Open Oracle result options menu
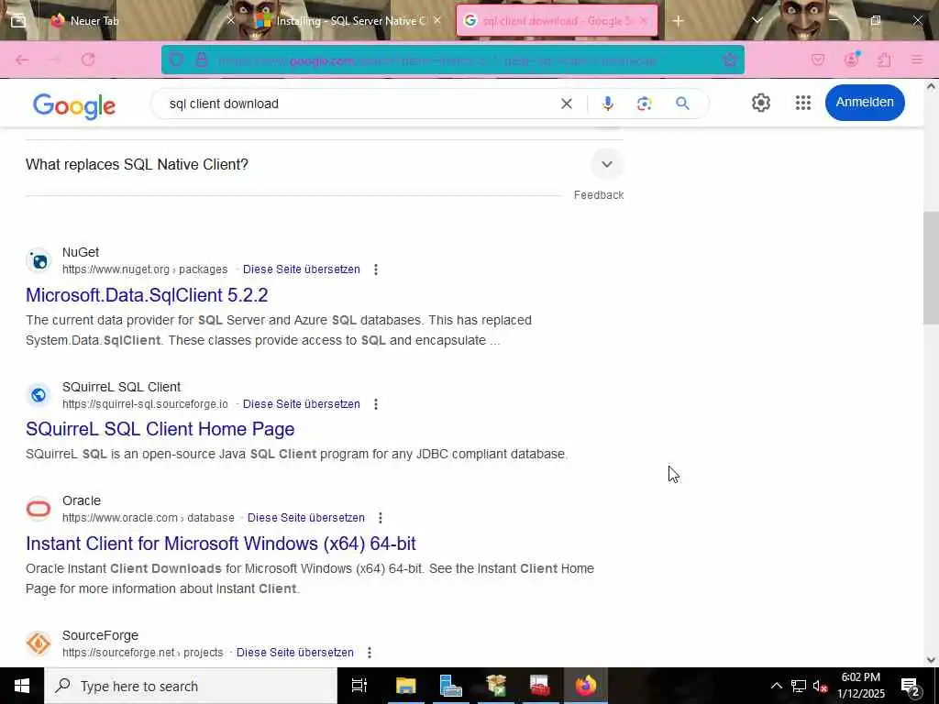939x704 pixels. (x=381, y=517)
